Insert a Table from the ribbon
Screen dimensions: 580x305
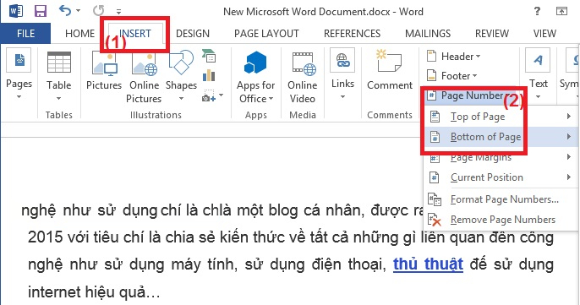[x=59, y=76]
